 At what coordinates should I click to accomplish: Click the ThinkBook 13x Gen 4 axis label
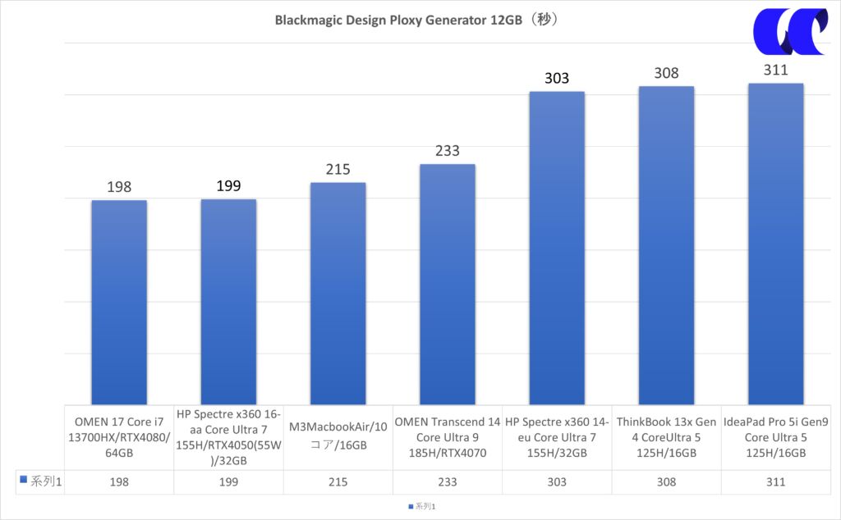pyautogui.click(x=666, y=437)
